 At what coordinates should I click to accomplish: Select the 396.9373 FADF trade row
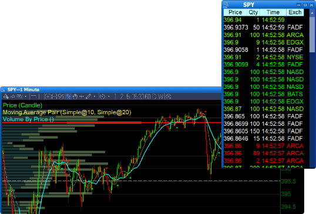pyautogui.click(x=264, y=27)
